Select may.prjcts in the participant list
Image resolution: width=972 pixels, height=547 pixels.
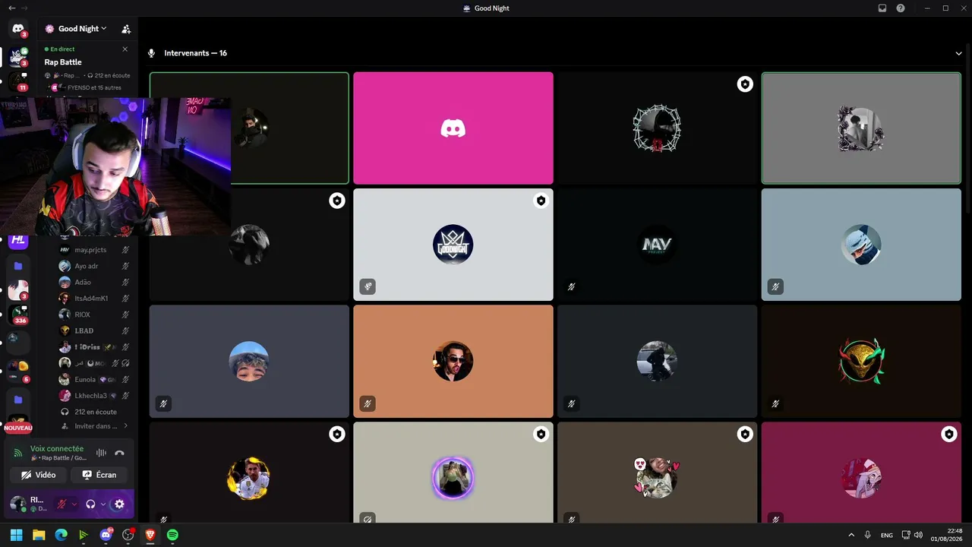click(94, 250)
